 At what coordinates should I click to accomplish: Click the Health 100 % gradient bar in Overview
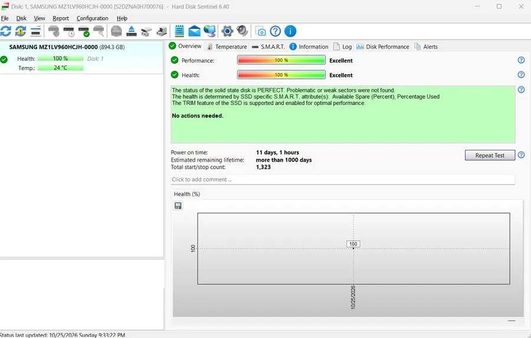point(281,74)
